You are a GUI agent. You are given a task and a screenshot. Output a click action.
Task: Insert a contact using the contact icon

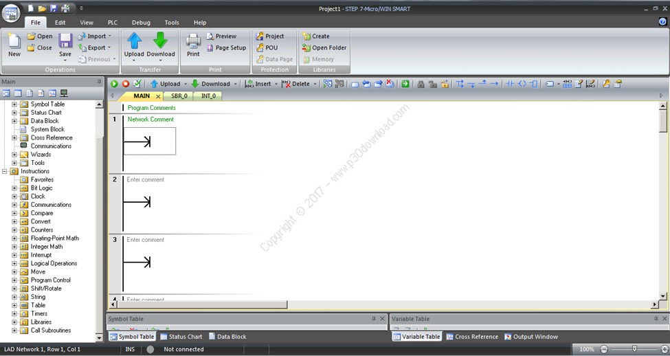click(510, 84)
